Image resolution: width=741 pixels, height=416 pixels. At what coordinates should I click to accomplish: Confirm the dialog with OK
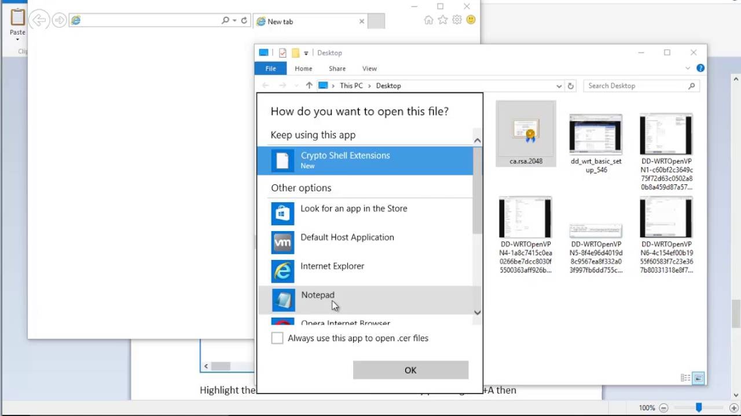[x=410, y=370]
